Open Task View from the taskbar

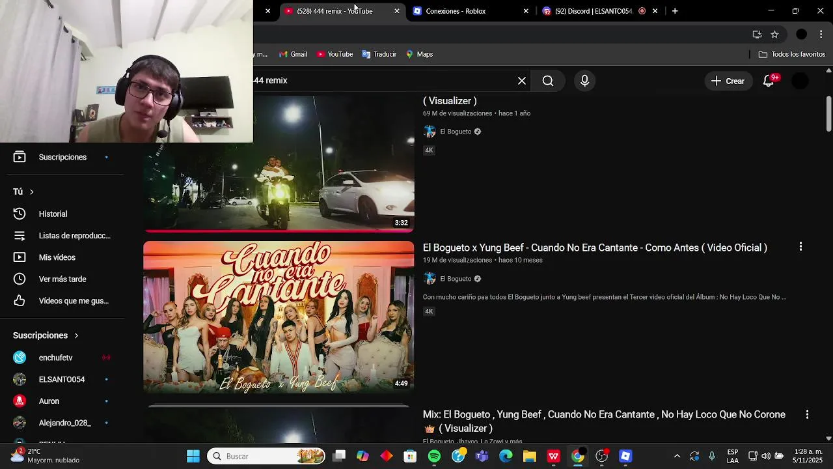pyautogui.click(x=339, y=456)
